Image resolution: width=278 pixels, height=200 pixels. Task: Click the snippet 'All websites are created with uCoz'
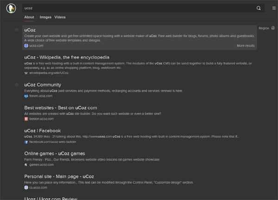coord(93,114)
